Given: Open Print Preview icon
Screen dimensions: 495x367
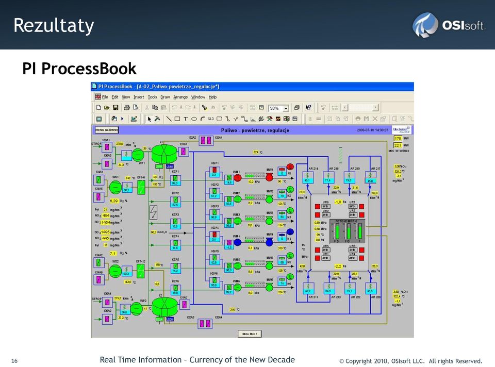Looking at the screenshot, I should pyautogui.click(x=136, y=108).
